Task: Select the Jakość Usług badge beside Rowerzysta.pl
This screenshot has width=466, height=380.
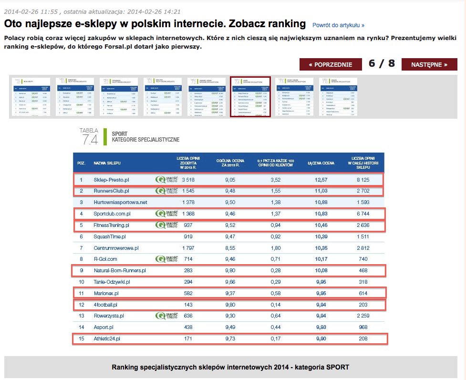Action: 167,316
